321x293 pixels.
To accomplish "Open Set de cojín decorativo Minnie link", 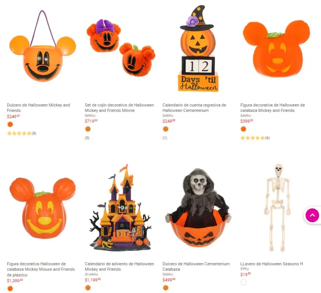I will pos(119,108).
